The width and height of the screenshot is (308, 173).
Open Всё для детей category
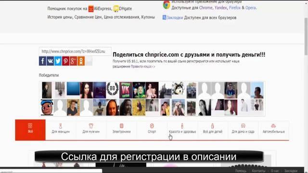(213, 130)
